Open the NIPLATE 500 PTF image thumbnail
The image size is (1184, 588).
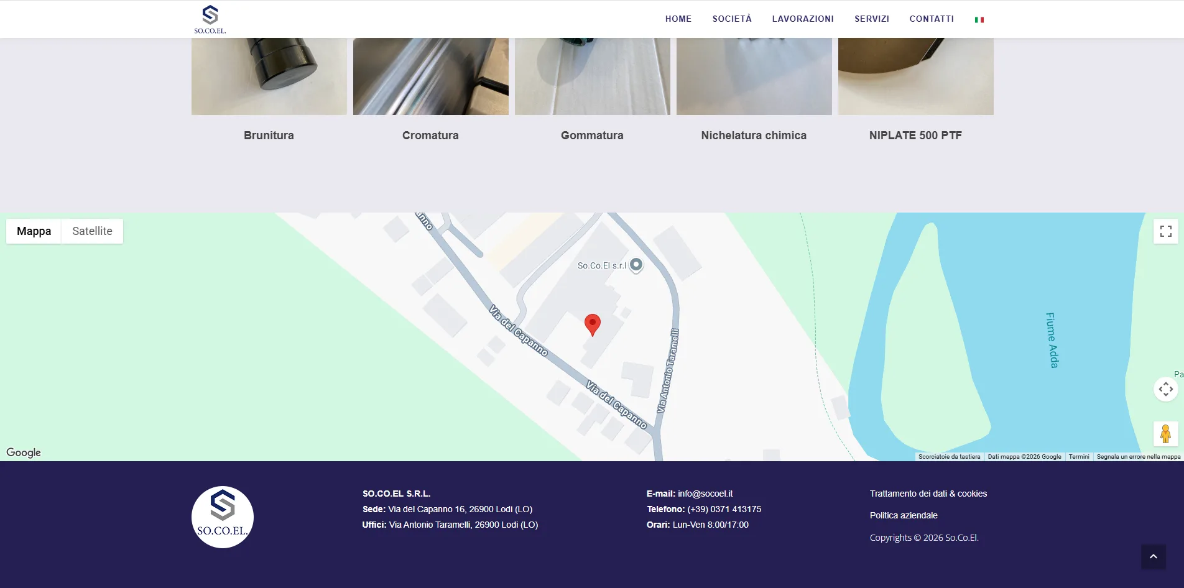tap(916, 76)
